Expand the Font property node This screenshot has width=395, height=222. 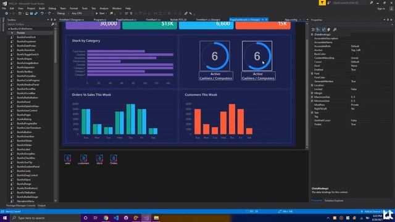coord(312,73)
